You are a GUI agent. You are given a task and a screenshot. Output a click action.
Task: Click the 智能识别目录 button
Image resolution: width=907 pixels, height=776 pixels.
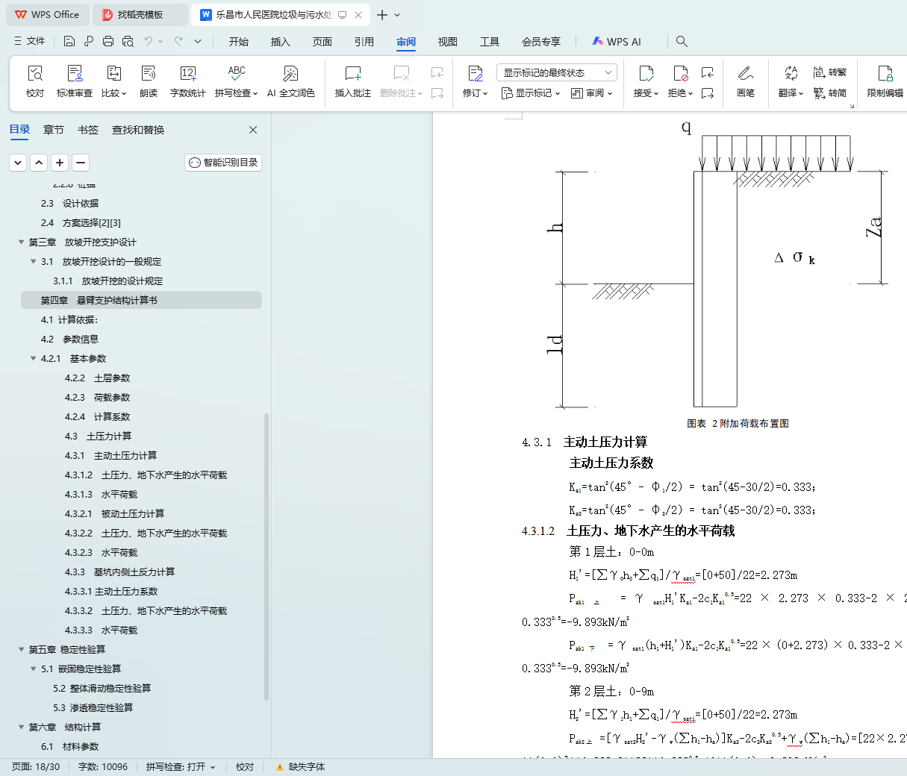(x=223, y=162)
